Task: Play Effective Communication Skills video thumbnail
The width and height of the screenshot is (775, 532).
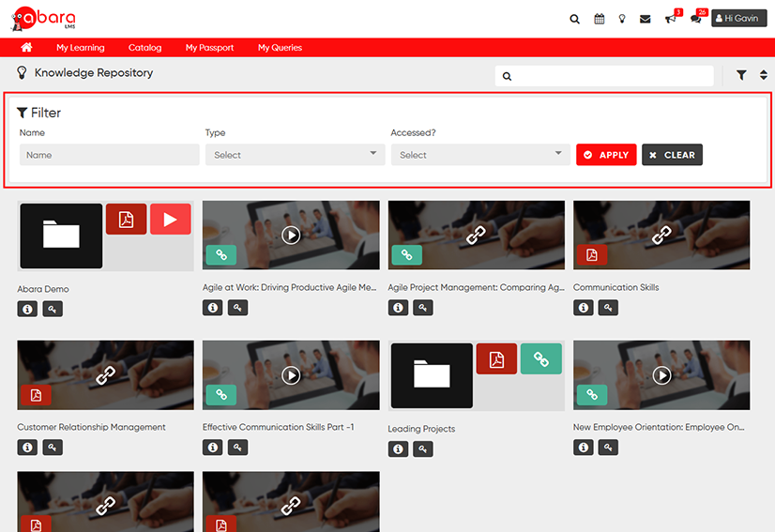Action: coord(291,374)
